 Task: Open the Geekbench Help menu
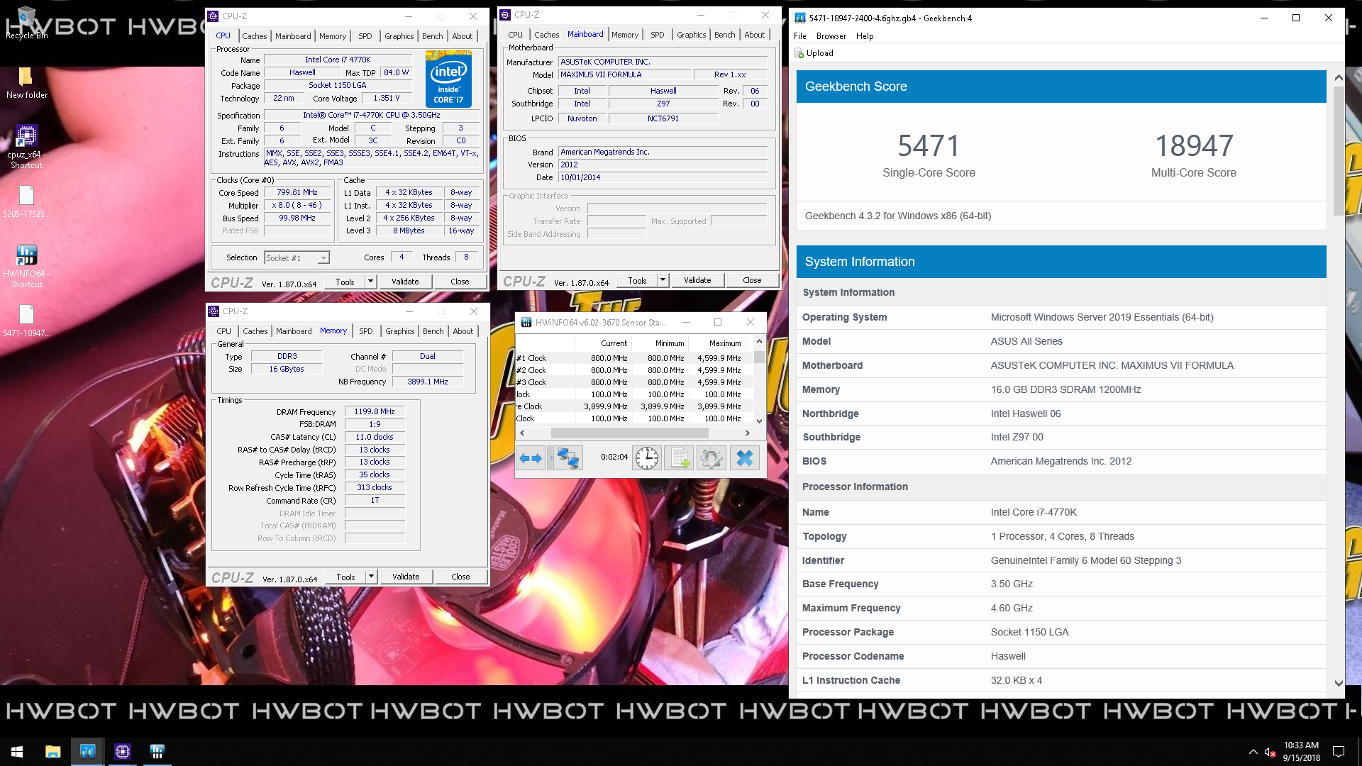pos(864,36)
